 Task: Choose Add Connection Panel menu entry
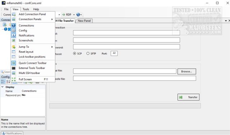coord(32,14)
